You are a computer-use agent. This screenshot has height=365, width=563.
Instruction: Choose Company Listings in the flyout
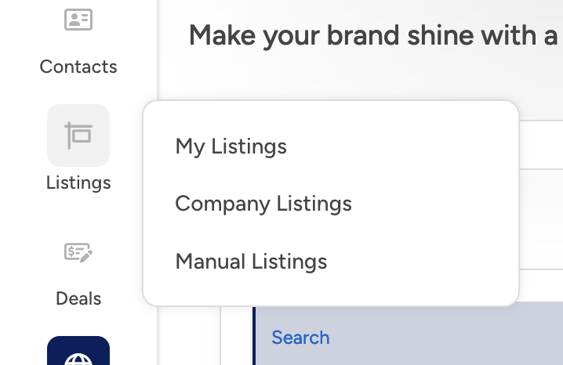click(263, 204)
